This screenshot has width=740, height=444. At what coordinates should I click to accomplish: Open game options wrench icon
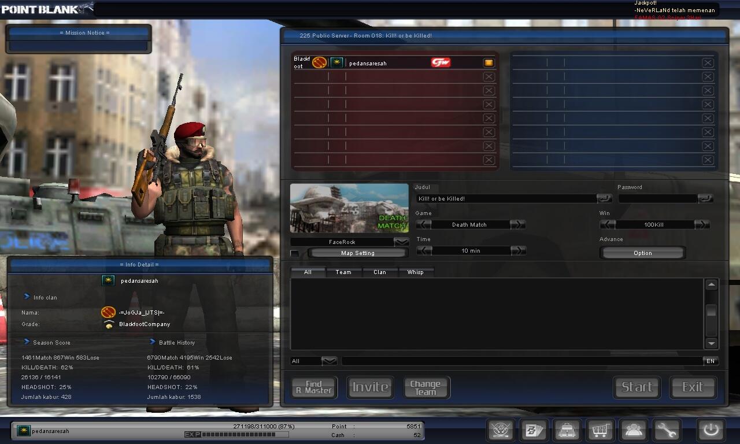point(667,430)
